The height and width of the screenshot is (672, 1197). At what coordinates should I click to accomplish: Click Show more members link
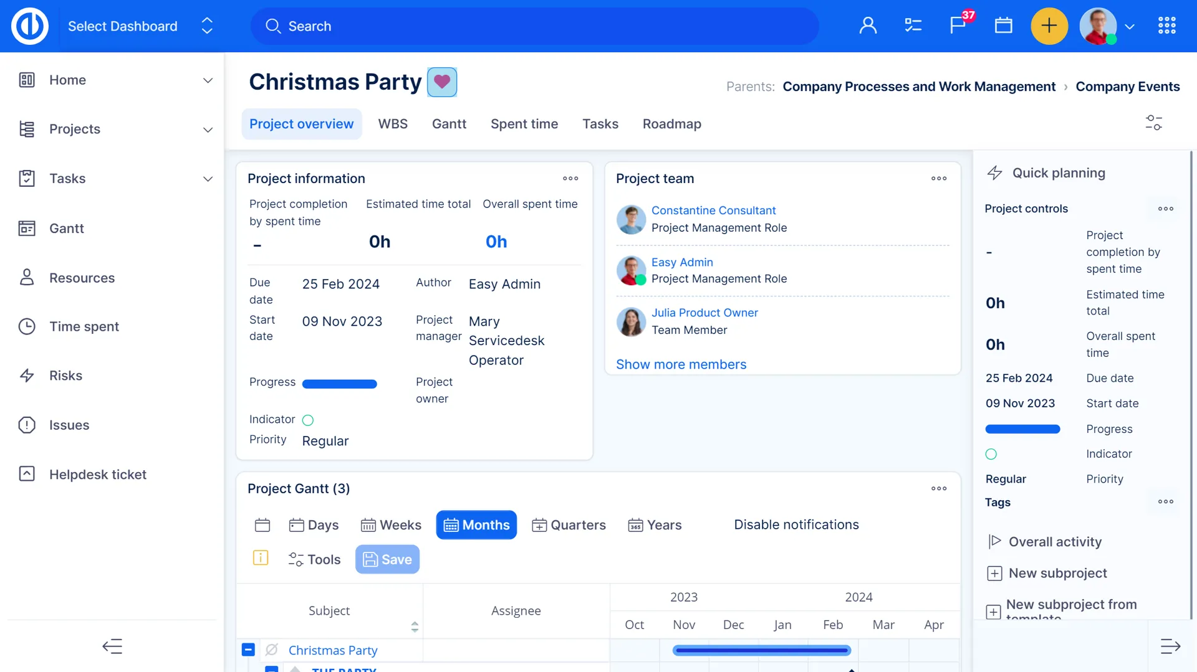(681, 364)
